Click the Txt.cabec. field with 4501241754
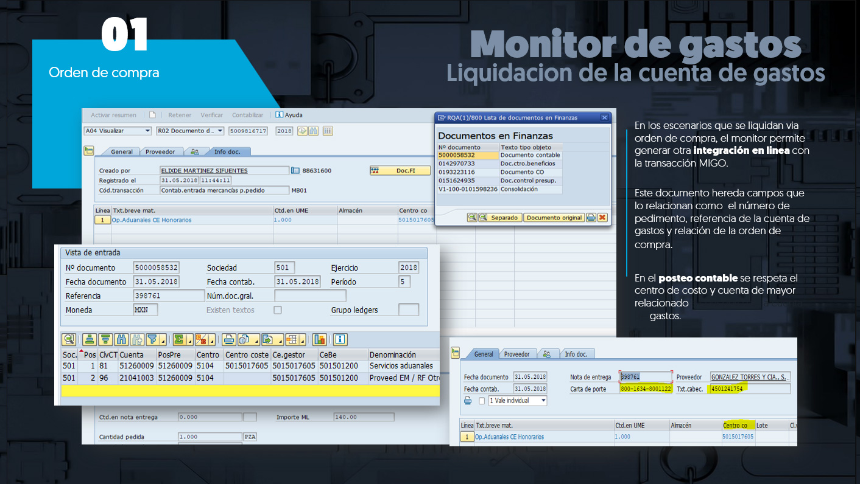The height and width of the screenshot is (484, 860). [x=749, y=389]
